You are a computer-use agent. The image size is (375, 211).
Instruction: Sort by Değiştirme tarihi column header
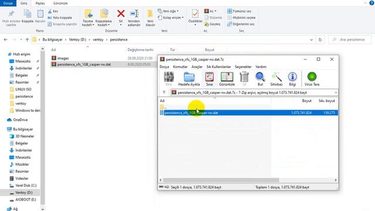point(141,50)
